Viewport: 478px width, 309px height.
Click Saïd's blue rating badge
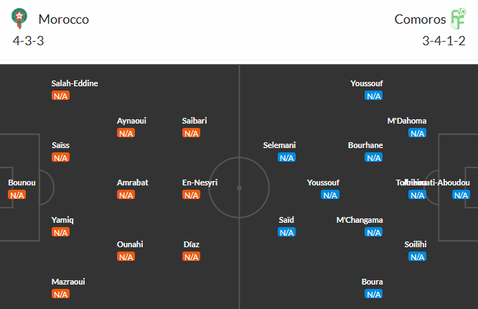286,232
